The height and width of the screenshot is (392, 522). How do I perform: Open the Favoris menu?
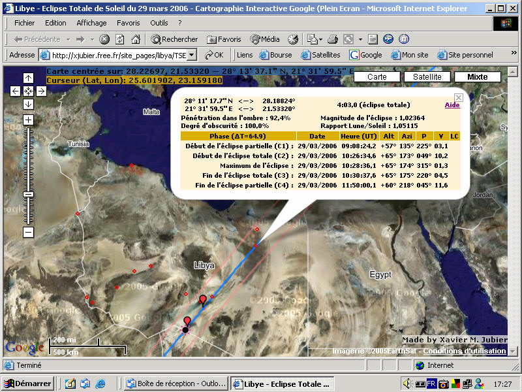coord(128,23)
